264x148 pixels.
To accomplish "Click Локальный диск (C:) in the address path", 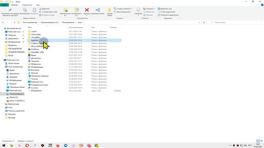I will click(49, 23).
